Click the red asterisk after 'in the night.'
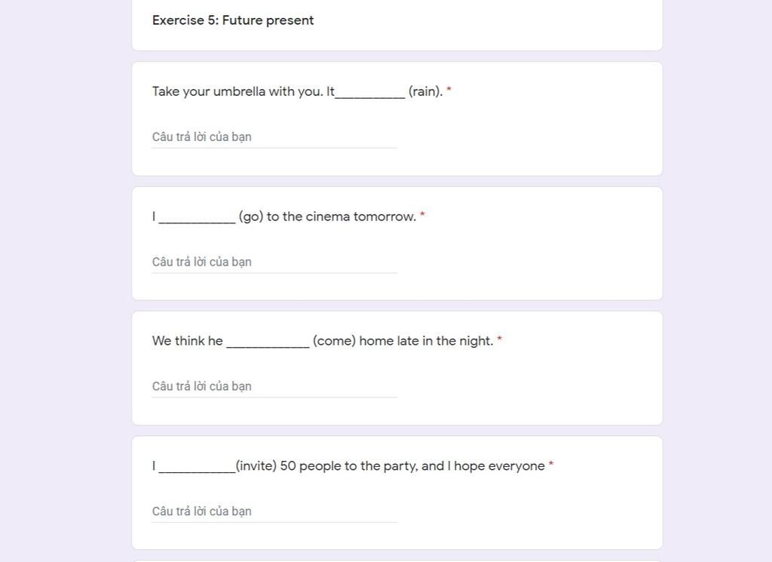Screen dimensions: 772x562 pyautogui.click(x=499, y=339)
